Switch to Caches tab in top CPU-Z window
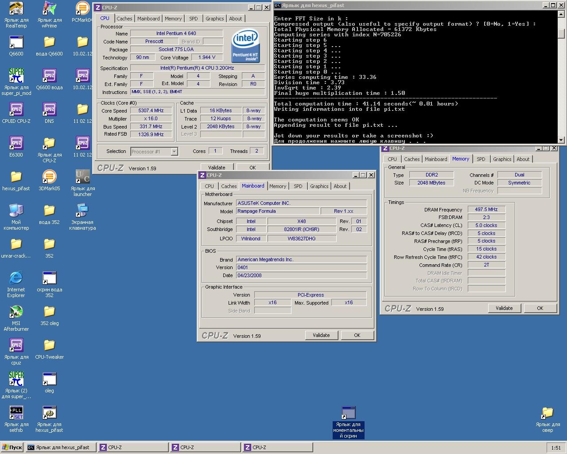The height and width of the screenshot is (454, 567). [124, 19]
